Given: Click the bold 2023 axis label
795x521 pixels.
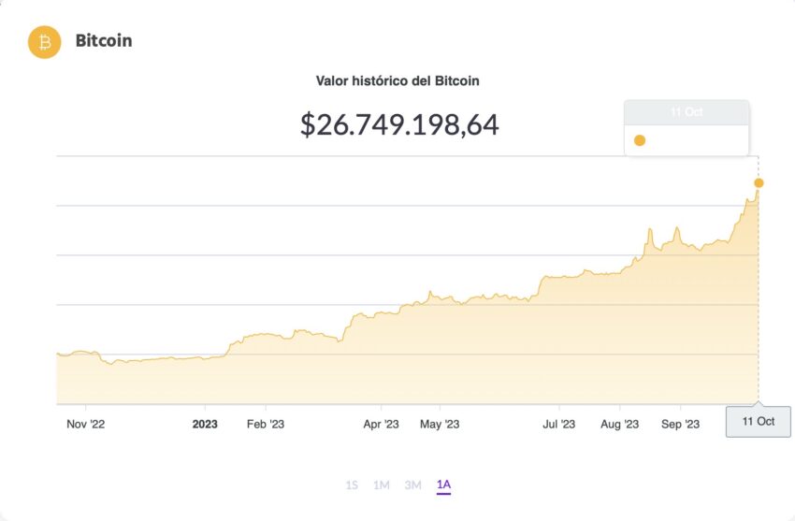Looking at the screenshot, I should [205, 424].
